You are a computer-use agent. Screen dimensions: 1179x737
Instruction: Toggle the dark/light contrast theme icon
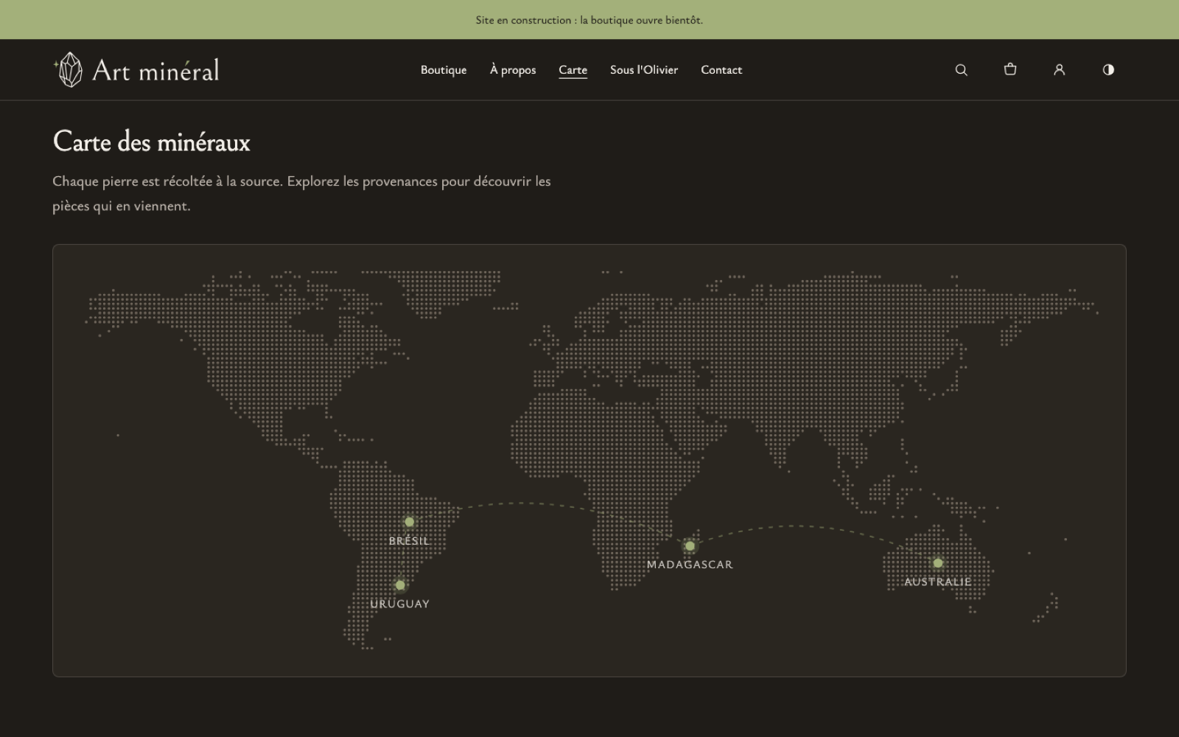point(1108,69)
